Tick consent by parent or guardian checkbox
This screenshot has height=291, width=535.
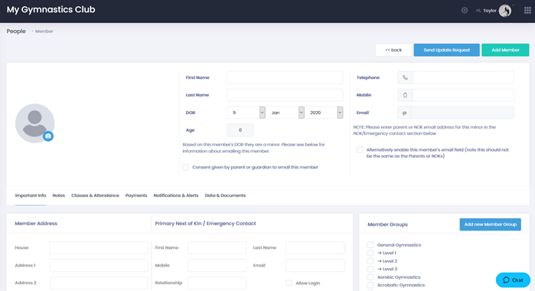coord(185,167)
